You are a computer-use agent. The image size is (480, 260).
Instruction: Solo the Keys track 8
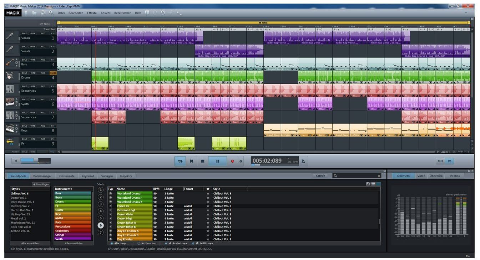(x=25, y=126)
